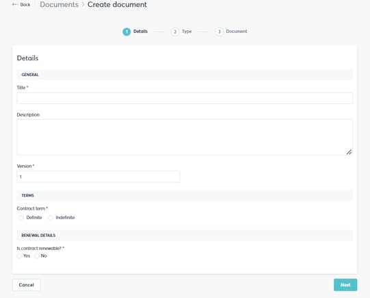Click the breadcrumb chevron after Documents
This screenshot has width=370, height=298.
pyautogui.click(x=83, y=5)
